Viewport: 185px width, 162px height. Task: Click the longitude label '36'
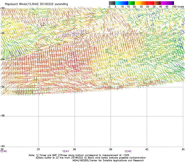click(x=74, y=149)
